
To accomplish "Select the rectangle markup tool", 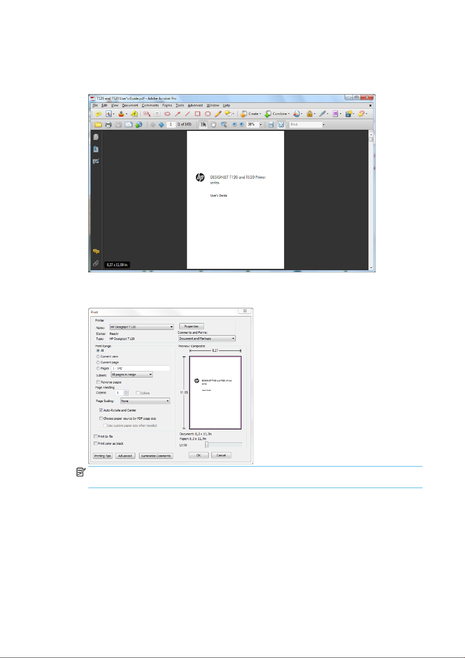I will [x=197, y=114].
